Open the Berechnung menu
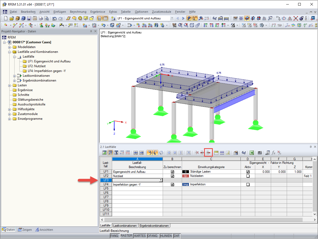The height and width of the screenshot is (239, 318). [78, 12]
